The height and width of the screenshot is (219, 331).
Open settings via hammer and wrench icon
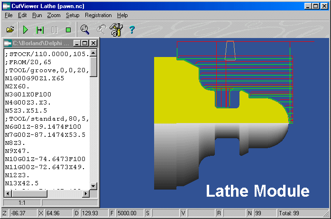click(x=116, y=30)
